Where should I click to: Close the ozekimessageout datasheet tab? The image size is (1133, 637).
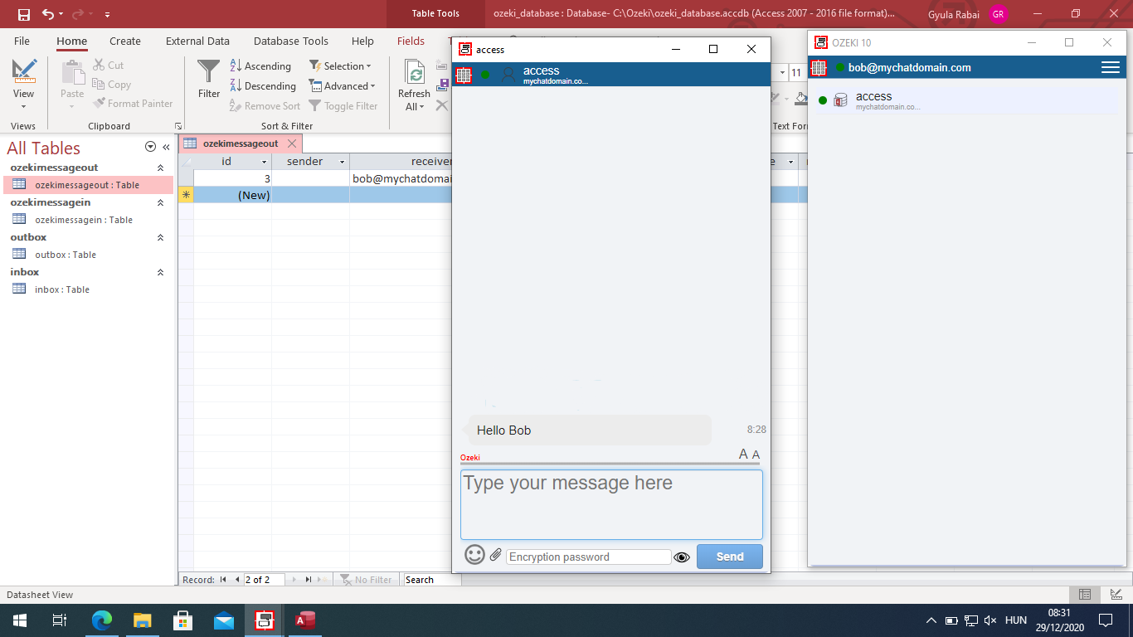pyautogui.click(x=291, y=143)
